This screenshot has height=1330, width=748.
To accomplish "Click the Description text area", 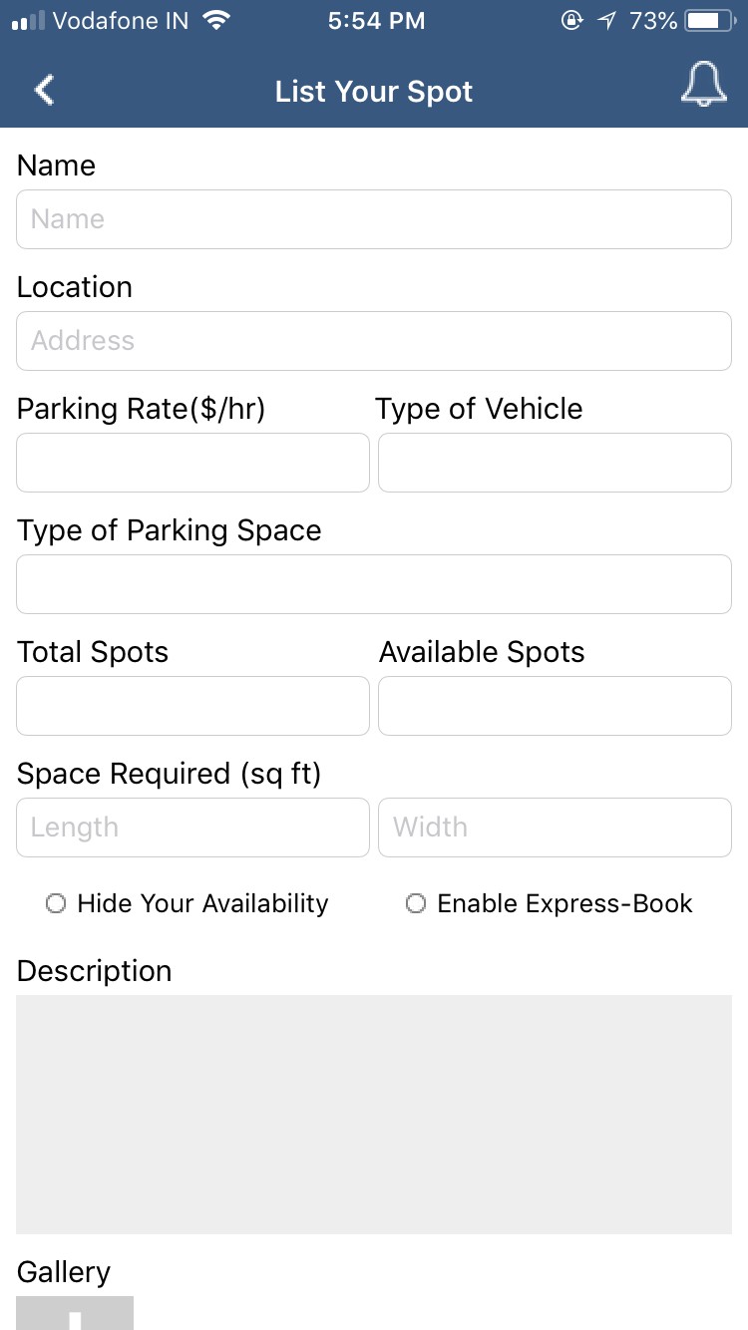I will click(374, 1114).
